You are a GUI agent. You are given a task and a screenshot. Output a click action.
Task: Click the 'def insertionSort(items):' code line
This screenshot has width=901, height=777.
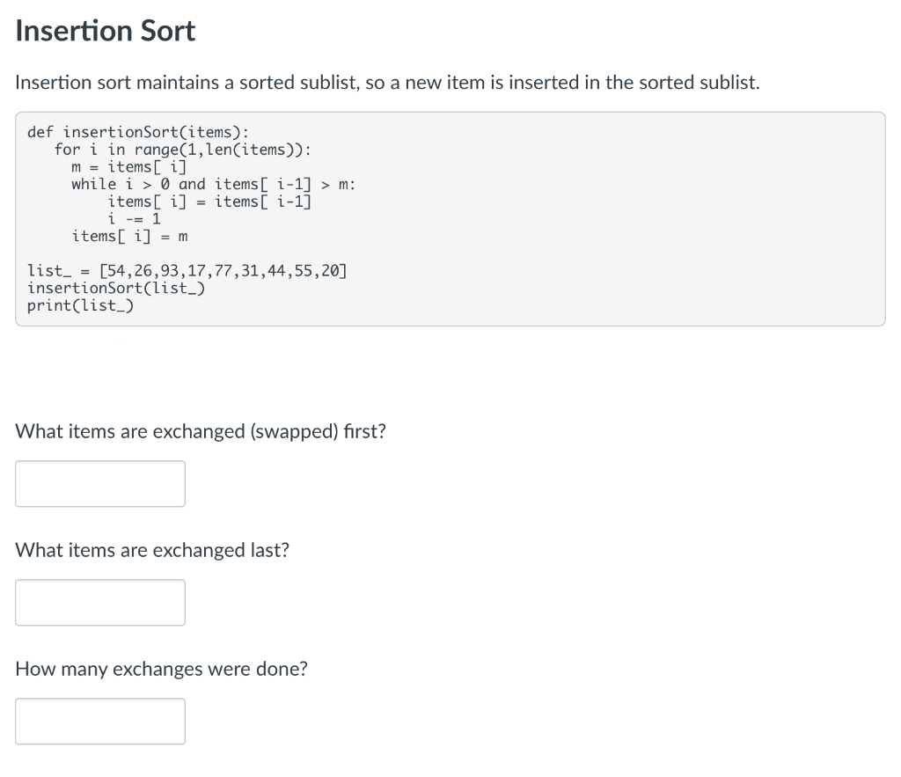(x=138, y=132)
